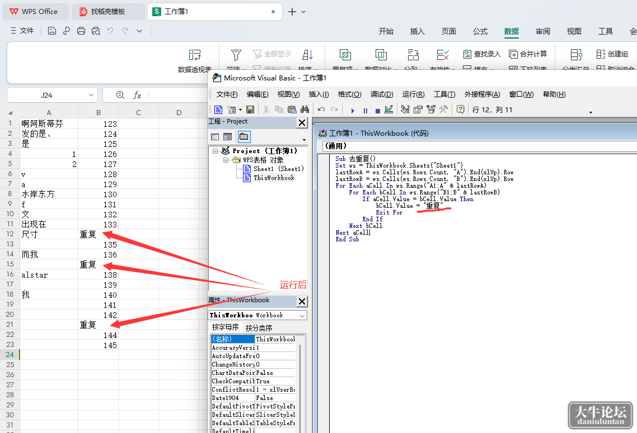Open the ThisWorkbook object dropdown in Properties
637x433 pixels.
[302, 316]
